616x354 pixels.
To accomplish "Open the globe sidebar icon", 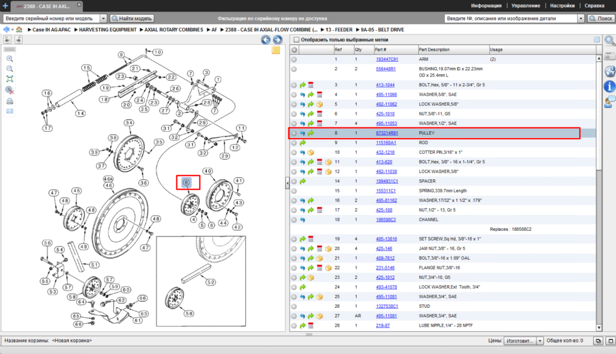I will click(610, 71).
